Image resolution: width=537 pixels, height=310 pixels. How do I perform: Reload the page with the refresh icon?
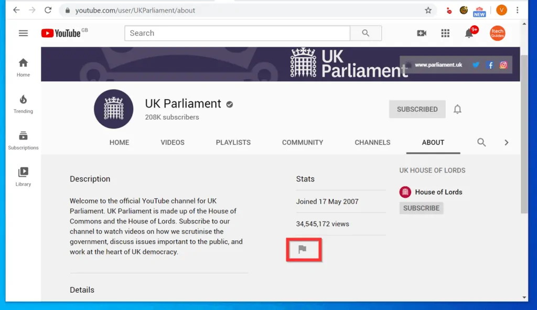click(48, 10)
